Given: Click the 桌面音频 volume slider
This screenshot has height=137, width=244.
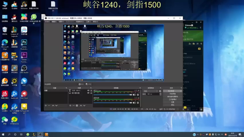Looking at the screenshot, I should (x=113, y=103).
